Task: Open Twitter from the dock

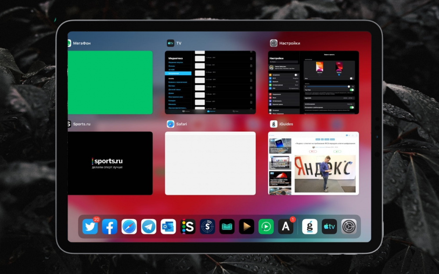Action: (x=90, y=226)
